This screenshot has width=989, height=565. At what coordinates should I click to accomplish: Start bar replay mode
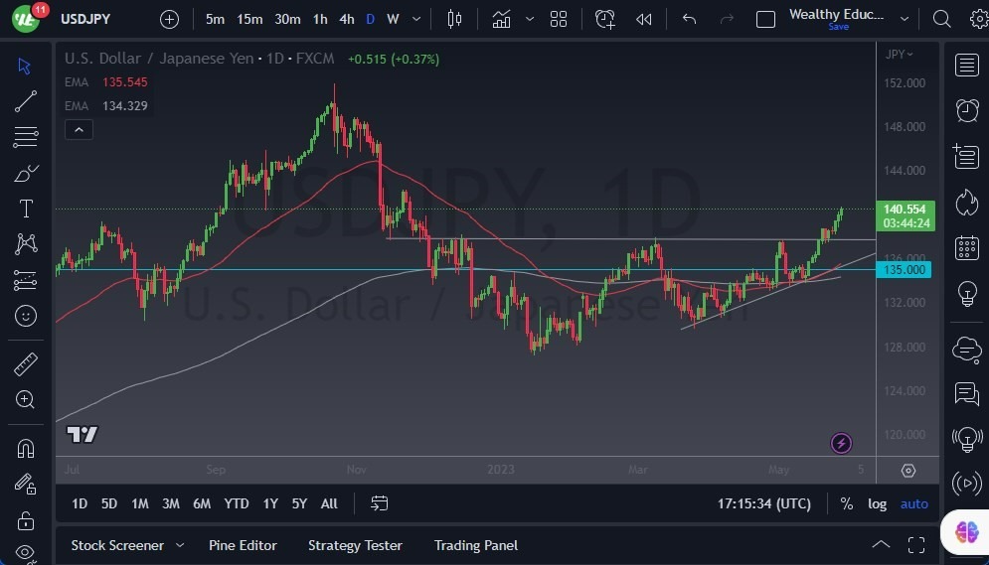click(643, 20)
